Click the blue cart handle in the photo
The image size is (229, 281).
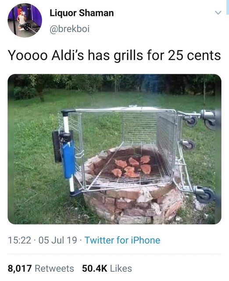pos(68,159)
